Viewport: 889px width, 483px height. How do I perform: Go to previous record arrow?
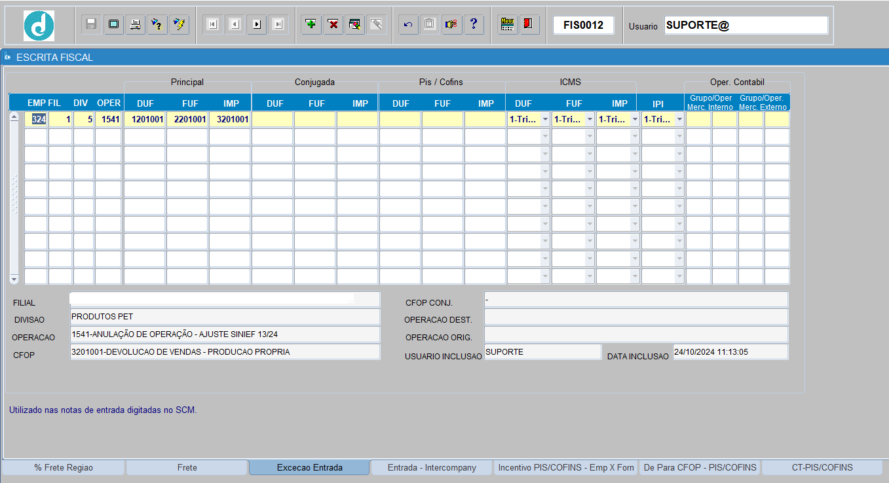coord(235,24)
